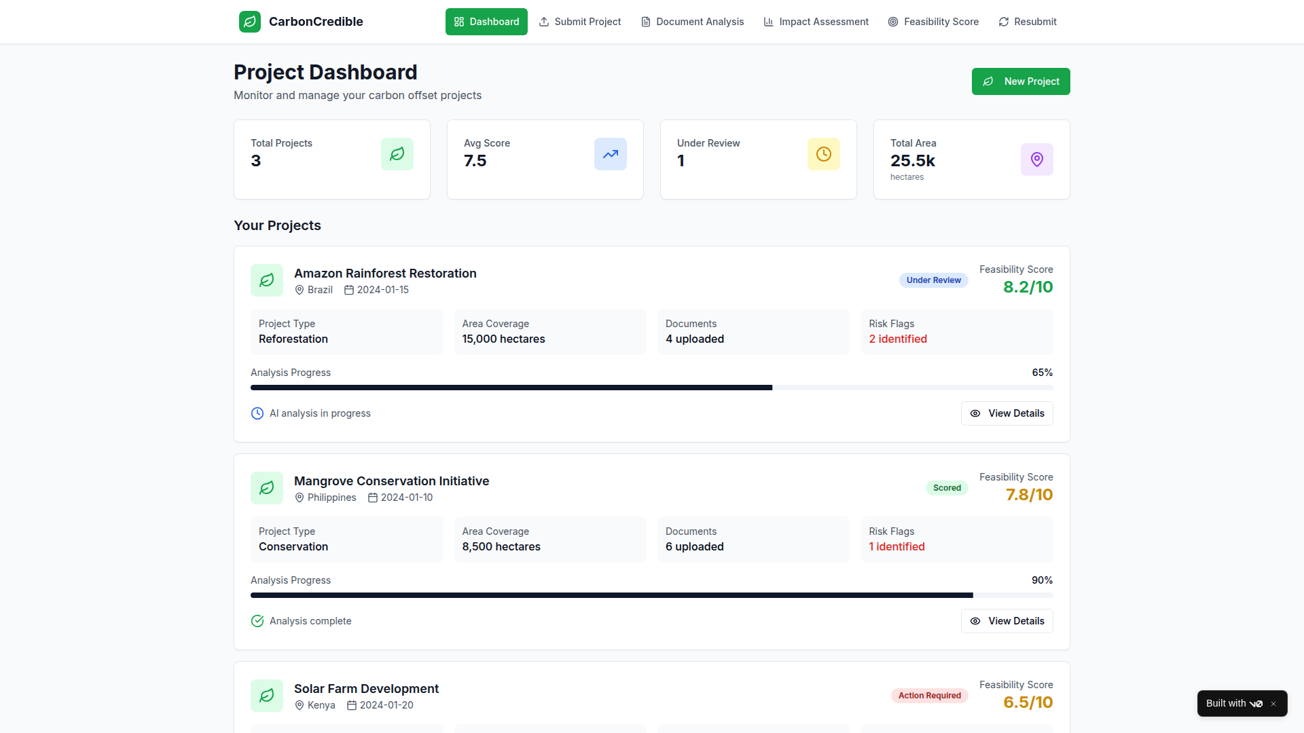Click the Solar Farm Development leaf icon
This screenshot has width=1304, height=733.
point(267,696)
